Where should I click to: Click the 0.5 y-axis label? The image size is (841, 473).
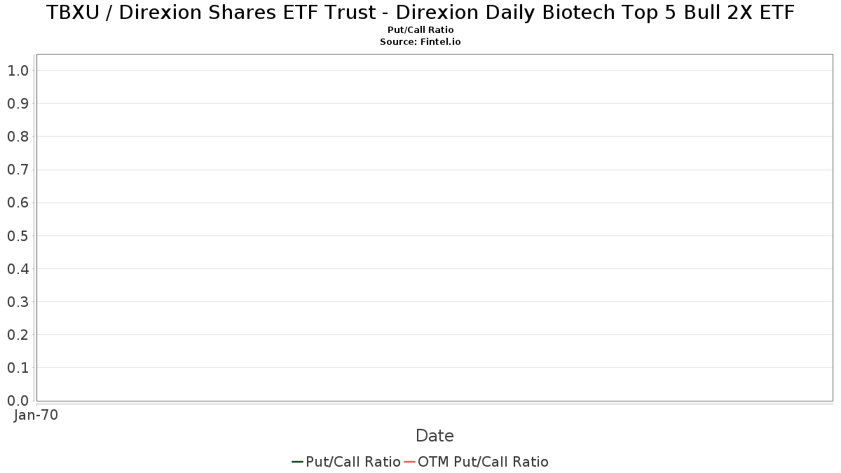click(x=18, y=236)
